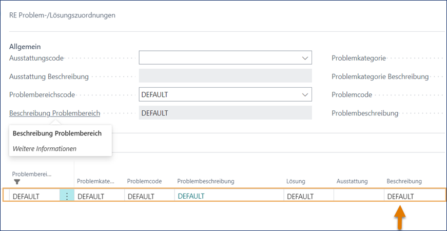Image resolution: width=447 pixels, height=231 pixels.
Task: Click the filter icon under Problembereich column
Action: pyautogui.click(x=16, y=182)
